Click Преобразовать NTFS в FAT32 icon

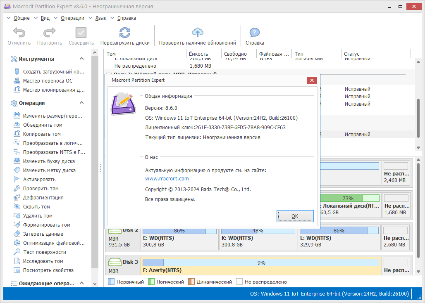pyautogui.click(x=17, y=152)
